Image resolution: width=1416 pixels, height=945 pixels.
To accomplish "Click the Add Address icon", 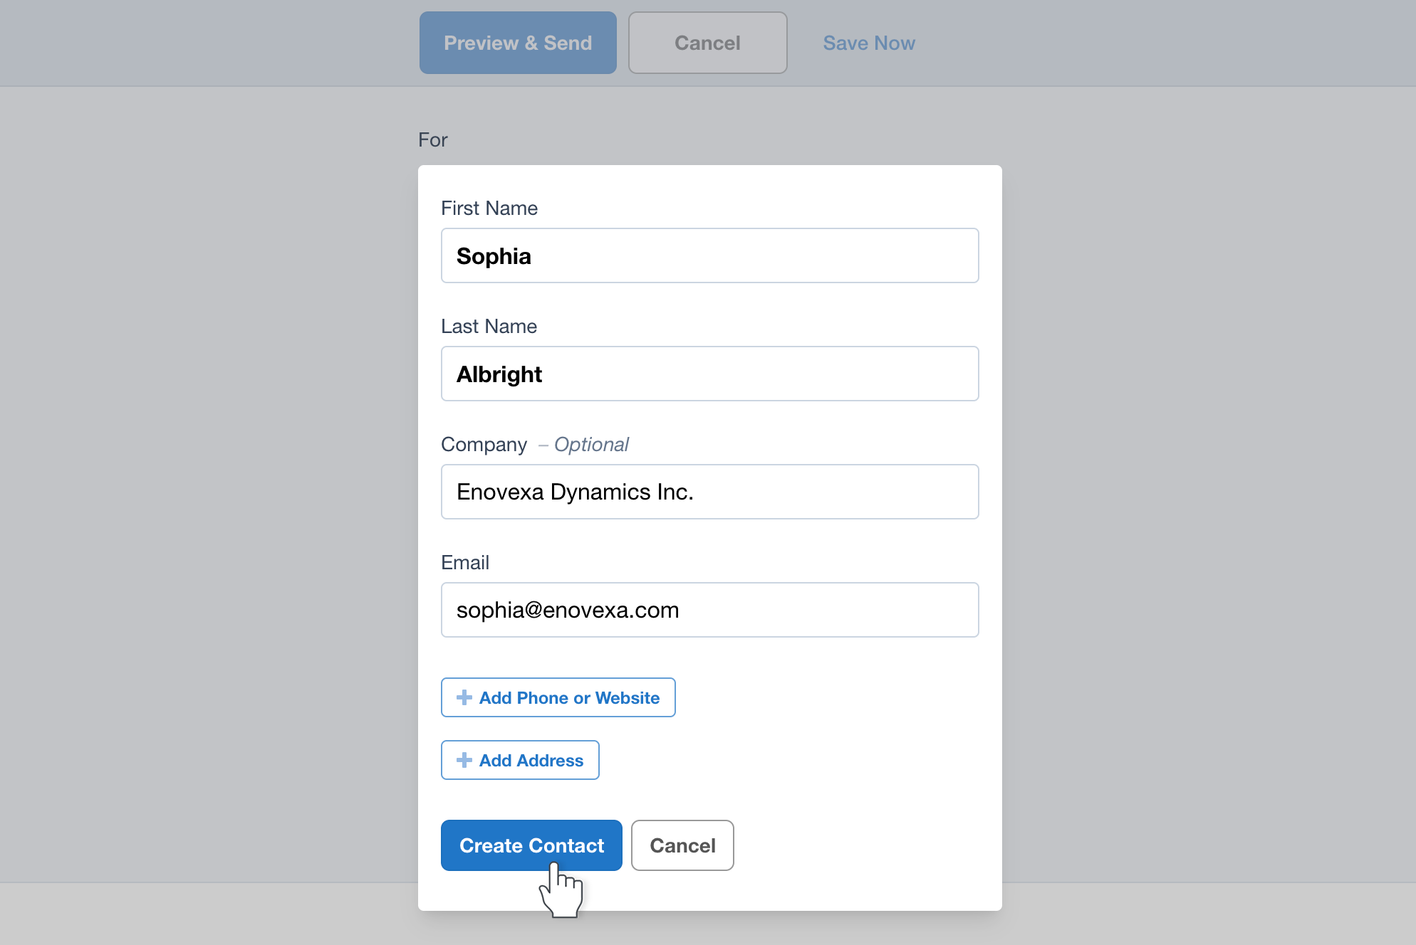I will click(x=463, y=759).
